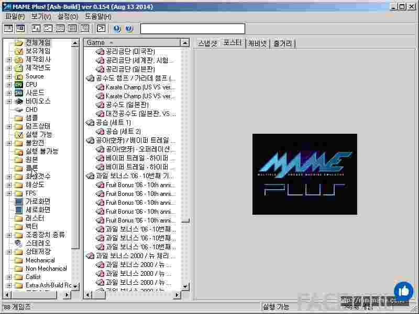
Task: Click the game list scroll-right arrow
Action: point(177,295)
